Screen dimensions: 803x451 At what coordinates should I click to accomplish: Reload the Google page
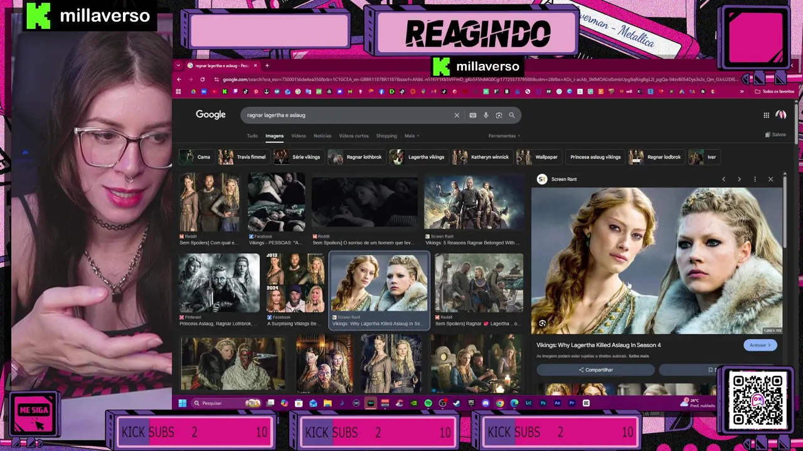[202, 80]
